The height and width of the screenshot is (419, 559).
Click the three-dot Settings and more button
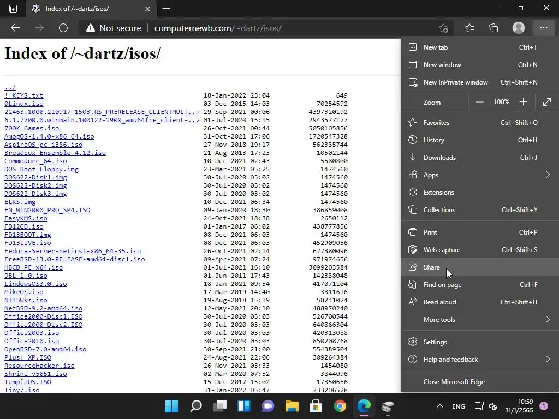pos(543,28)
